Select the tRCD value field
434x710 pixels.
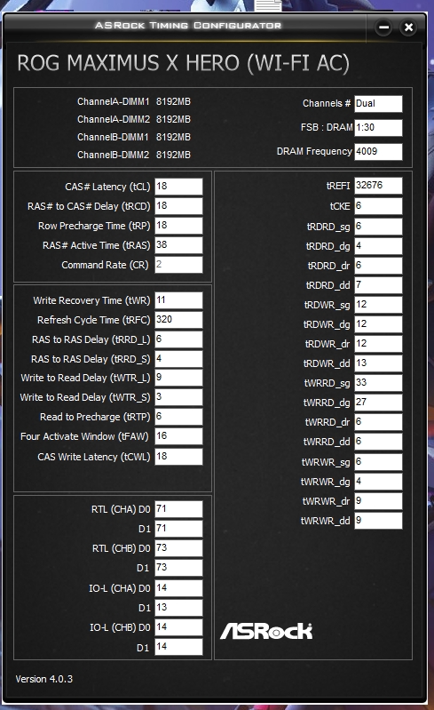point(178,206)
